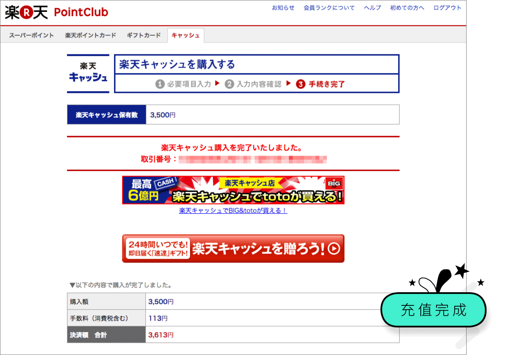Click the 楽天キャッシュを贈ろう! button
This screenshot has width=509, height=355.
(233, 249)
